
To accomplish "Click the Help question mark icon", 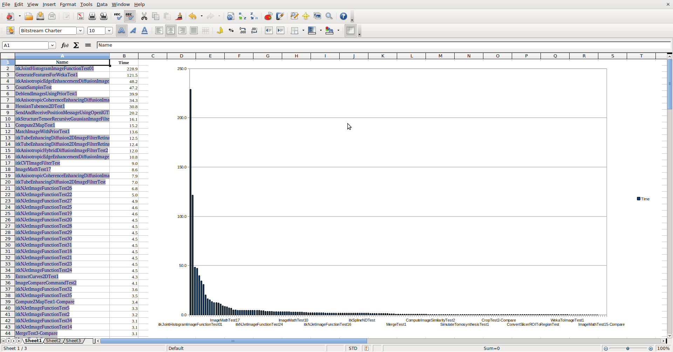I will click(x=344, y=16).
